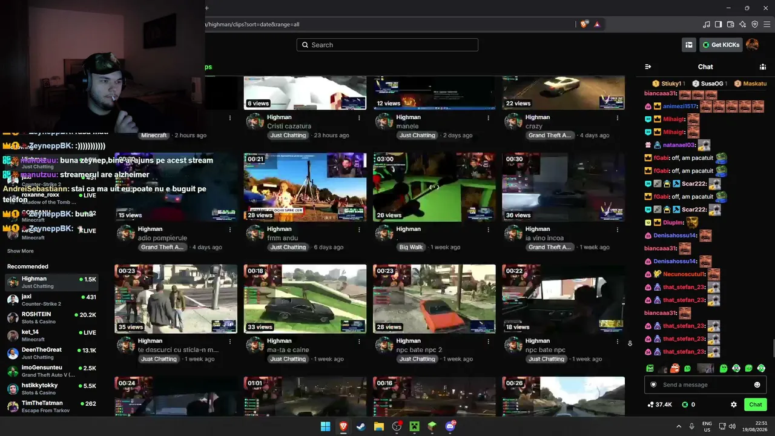This screenshot has height=436, width=775.
Task: Open DeenTheGreat channel in sidebar
Action: pyautogui.click(x=52, y=354)
